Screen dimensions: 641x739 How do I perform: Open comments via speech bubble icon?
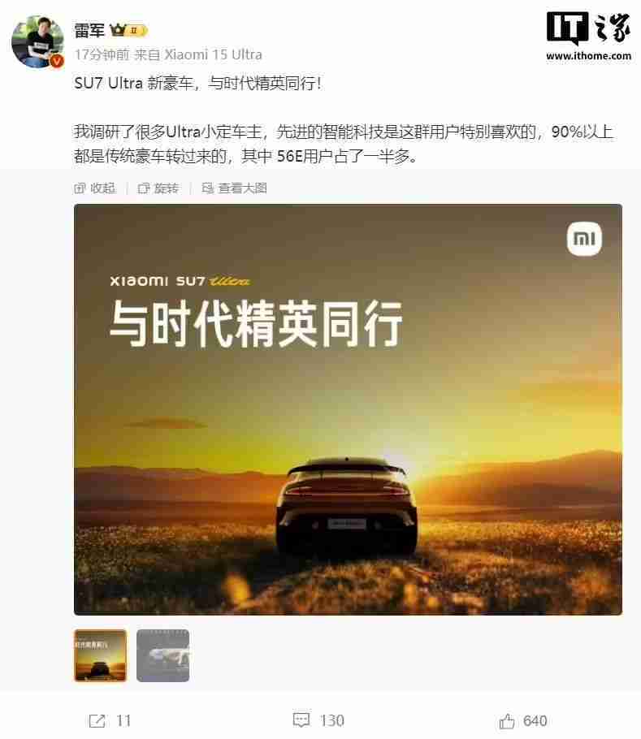tap(301, 720)
